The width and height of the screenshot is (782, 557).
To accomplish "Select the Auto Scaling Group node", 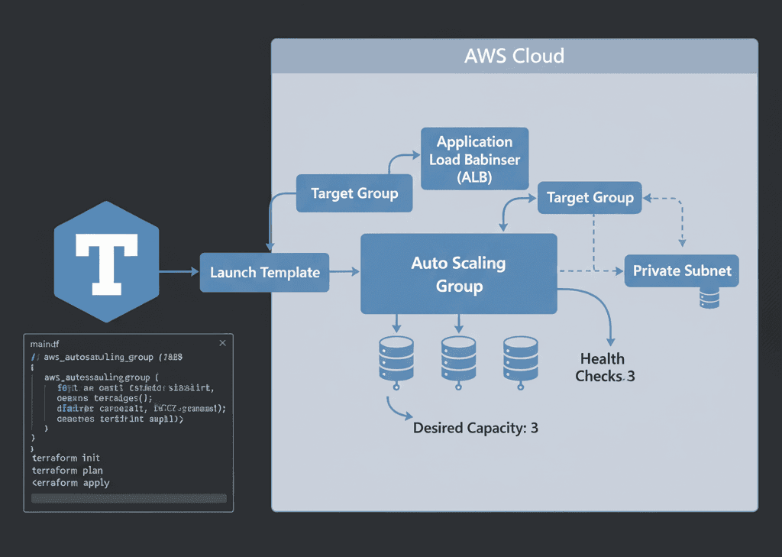I will (458, 274).
